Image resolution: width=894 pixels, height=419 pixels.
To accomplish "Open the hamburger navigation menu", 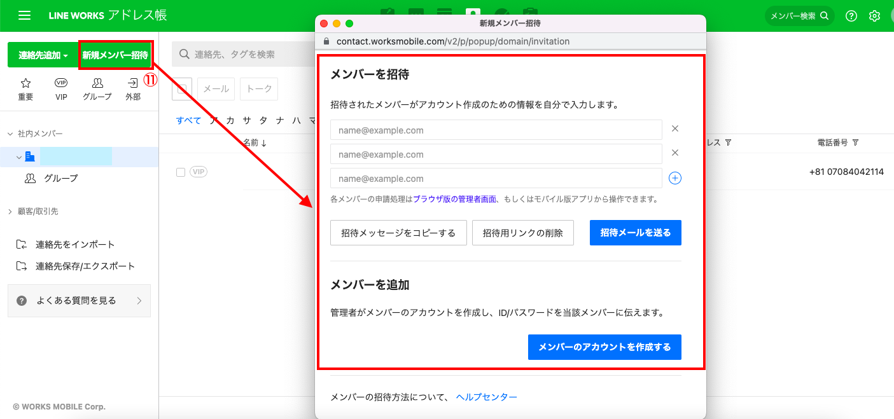I will [x=24, y=15].
